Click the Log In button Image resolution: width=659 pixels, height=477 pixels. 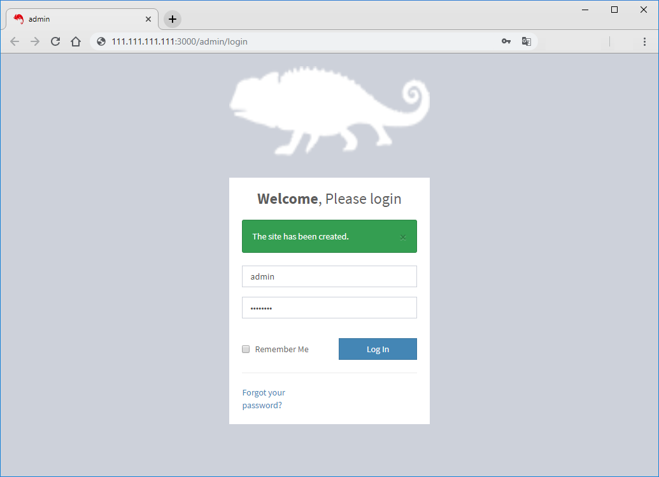(378, 349)
